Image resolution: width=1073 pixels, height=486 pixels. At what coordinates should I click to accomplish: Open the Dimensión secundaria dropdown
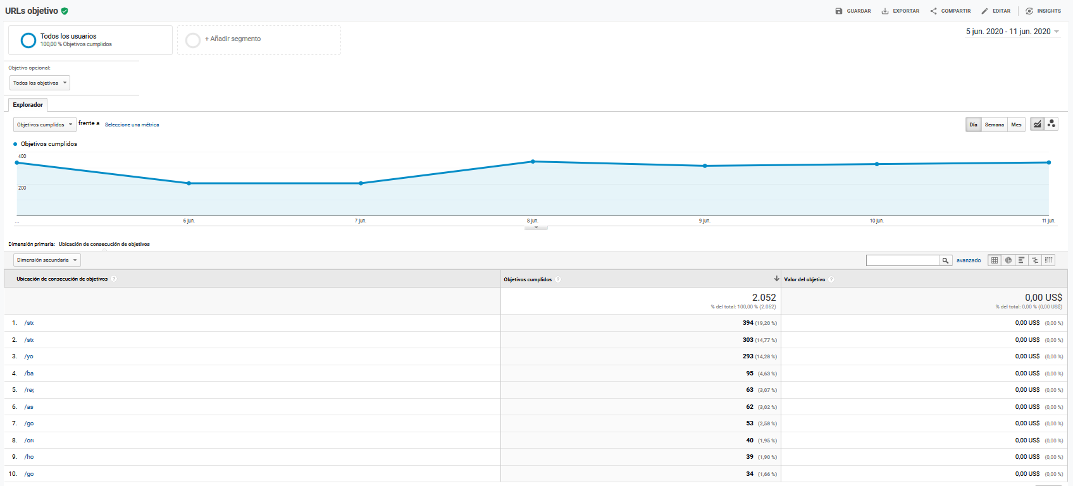pyautogui.click(x=47, y=260)
